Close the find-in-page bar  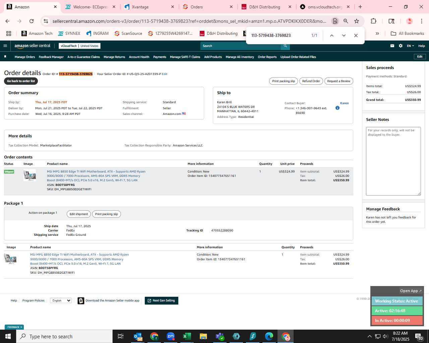point(356,36)
